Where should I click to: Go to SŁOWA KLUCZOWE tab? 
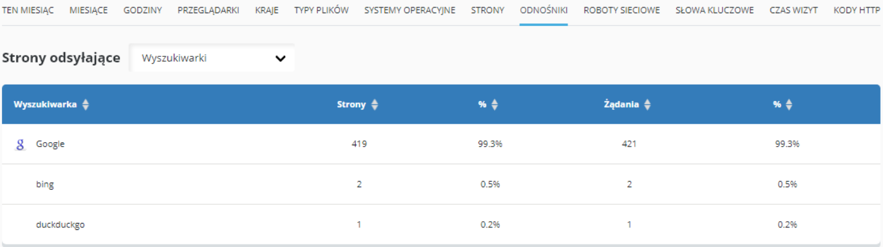click(x=715, y=11)
